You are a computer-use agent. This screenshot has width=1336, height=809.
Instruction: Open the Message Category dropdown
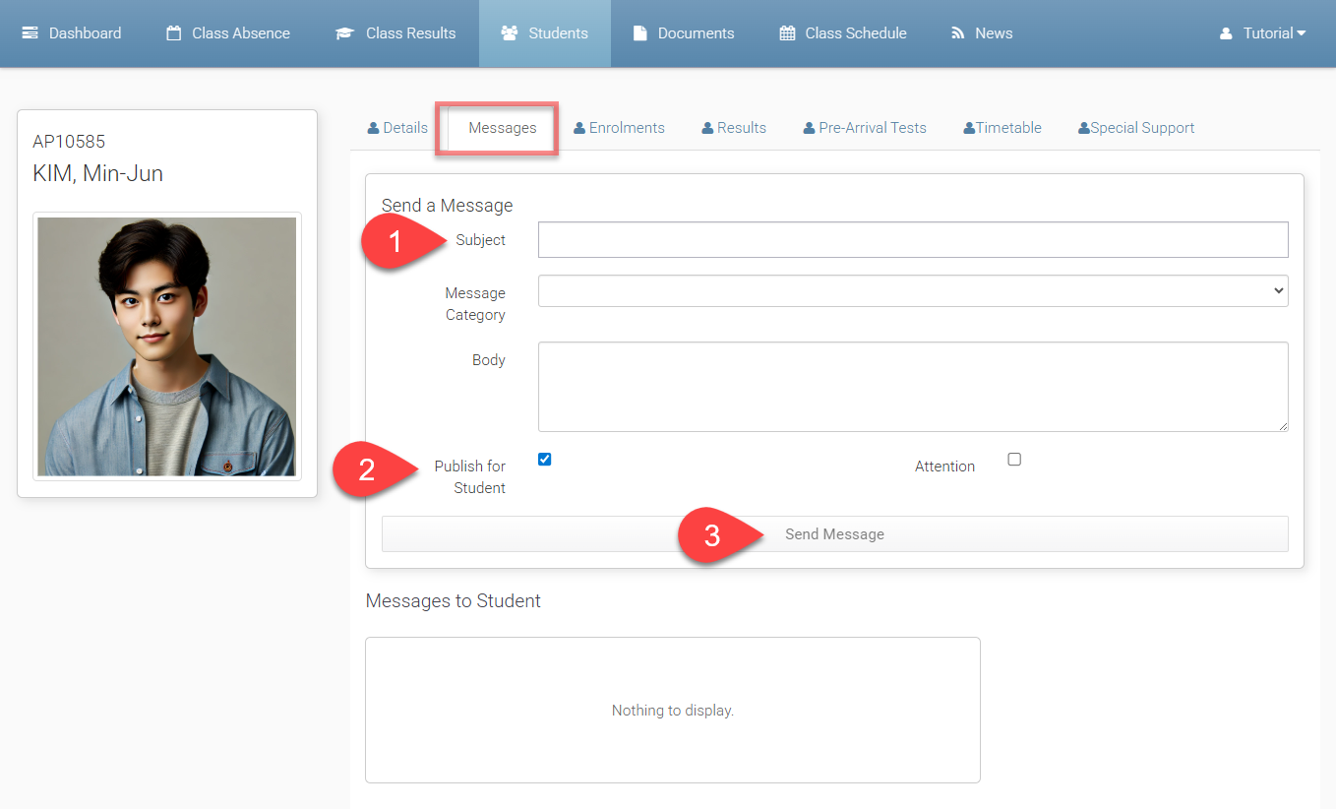912,290
